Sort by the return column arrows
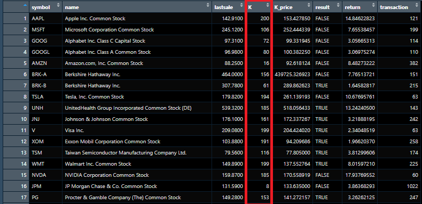This screenshot has height=204, width=422. tap(373, 5)
